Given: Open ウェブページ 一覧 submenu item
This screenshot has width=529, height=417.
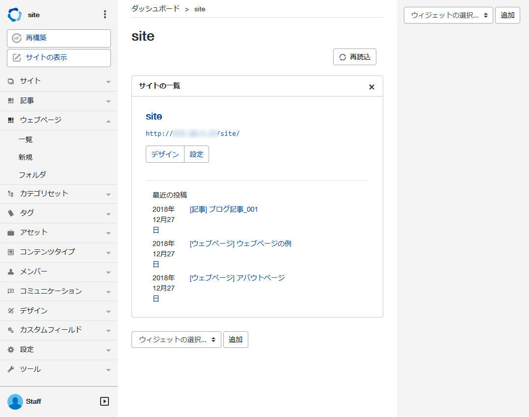Looking at the screenshot, I should tap(26, 140).
